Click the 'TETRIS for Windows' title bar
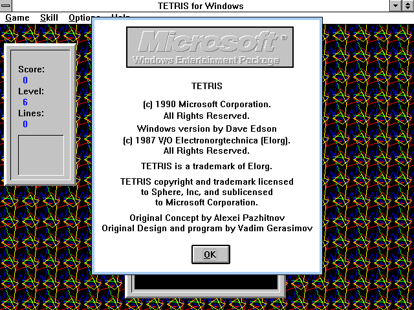 [x=201, y=6]
